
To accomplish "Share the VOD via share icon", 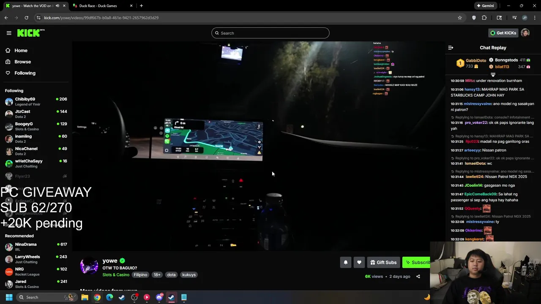I will coord(418,277).
